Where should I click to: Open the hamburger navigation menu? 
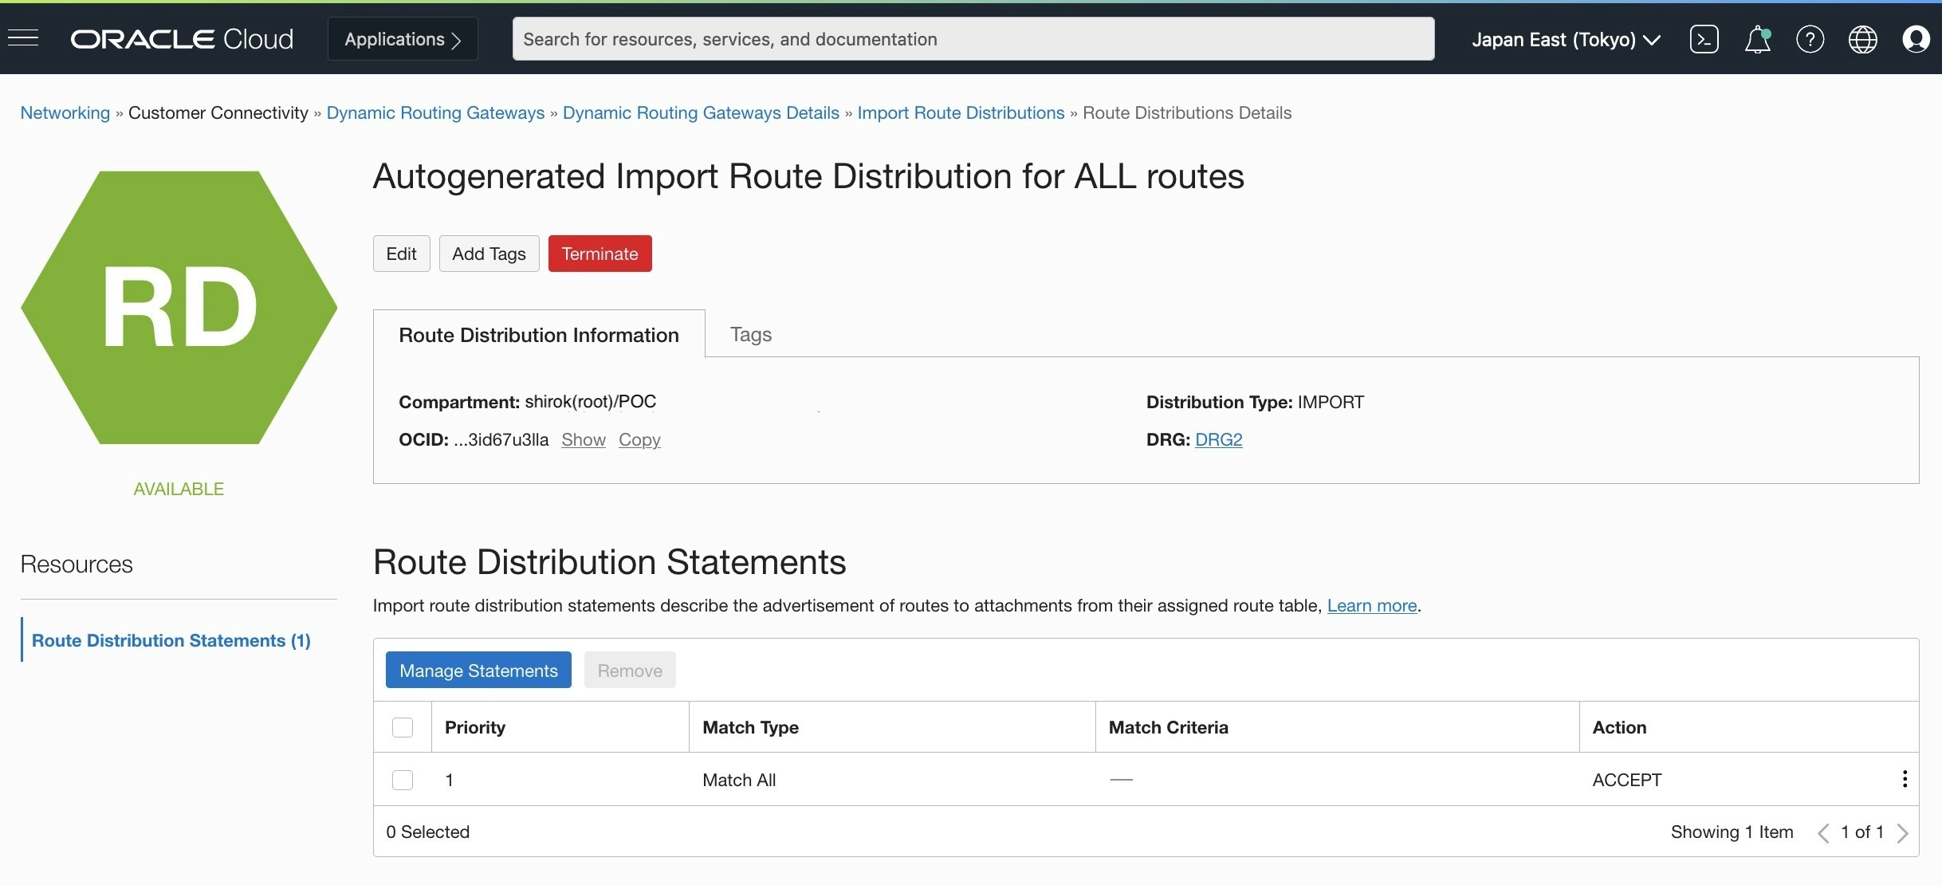[x=23, y=38]
